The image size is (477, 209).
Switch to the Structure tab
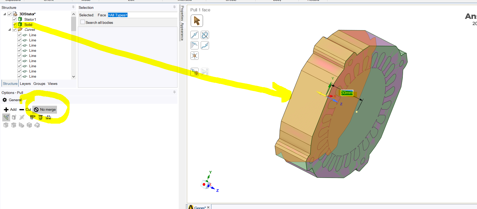(10, 84)
